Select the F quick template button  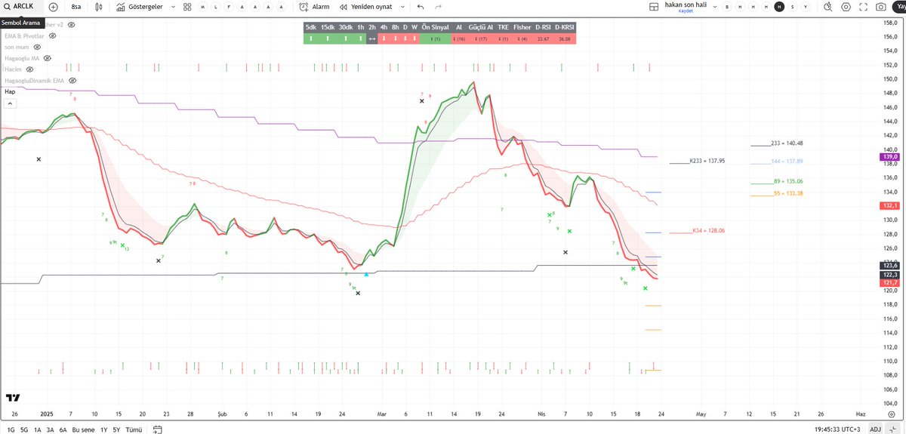tap(230, 7)
